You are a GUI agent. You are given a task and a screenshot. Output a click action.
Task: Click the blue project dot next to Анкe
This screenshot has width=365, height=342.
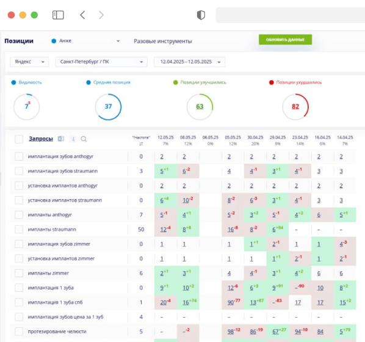click(54, 41)
